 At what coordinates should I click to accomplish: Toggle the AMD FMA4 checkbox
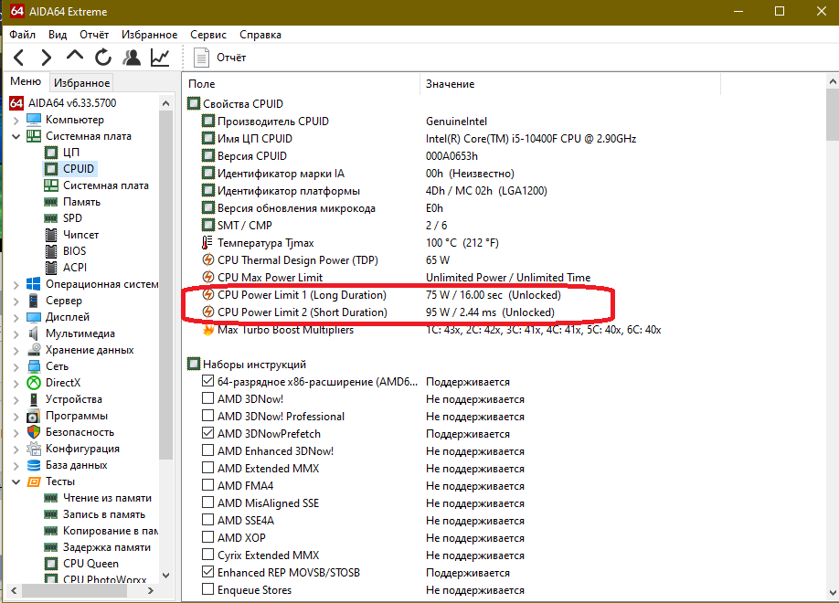click(207, 485)
